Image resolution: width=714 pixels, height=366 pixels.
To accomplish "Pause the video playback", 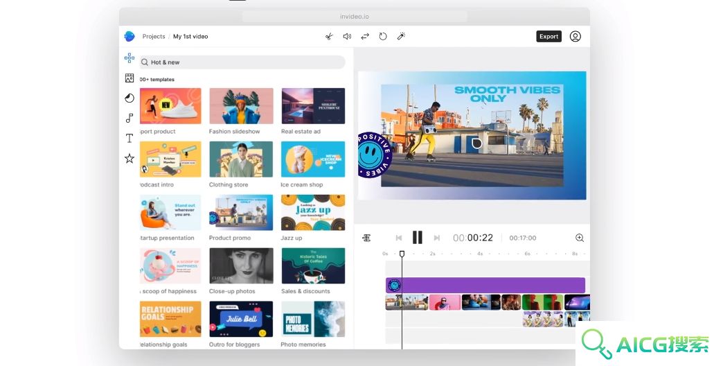I will 417,238.
